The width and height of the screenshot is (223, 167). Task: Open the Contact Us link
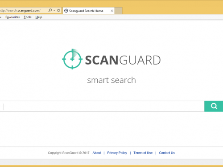pyautogui.click(x=167, y=153)
